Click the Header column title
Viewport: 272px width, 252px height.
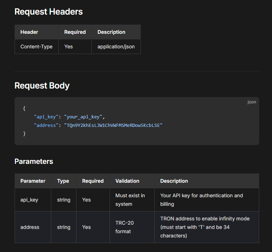click(29, 32)
